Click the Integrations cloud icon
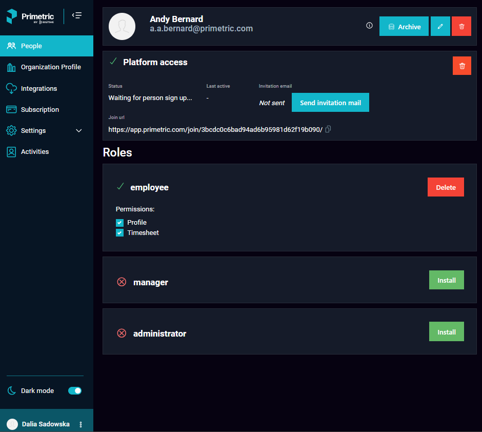Viewport: 482px width, 432px height. coord(11,89)
